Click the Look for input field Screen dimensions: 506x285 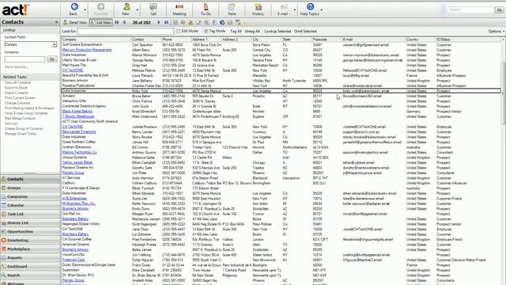[126, 32]
